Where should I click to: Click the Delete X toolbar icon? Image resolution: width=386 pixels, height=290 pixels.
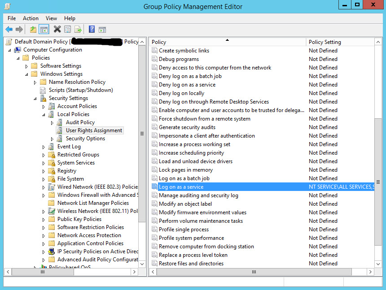click(x=57, y=30)
